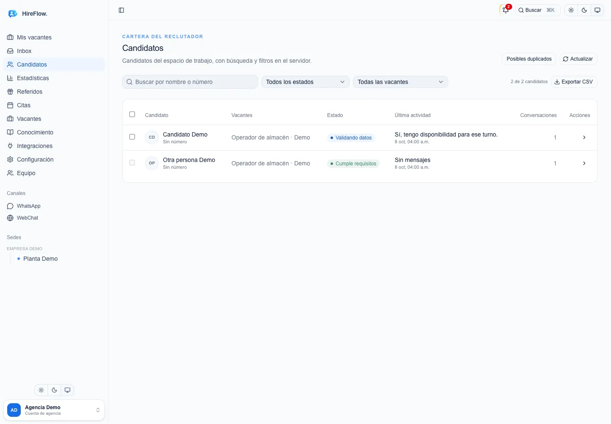Click the OP avatar for Otra persona Demo
The image size is (611, 424).
[x=152, y=163]
